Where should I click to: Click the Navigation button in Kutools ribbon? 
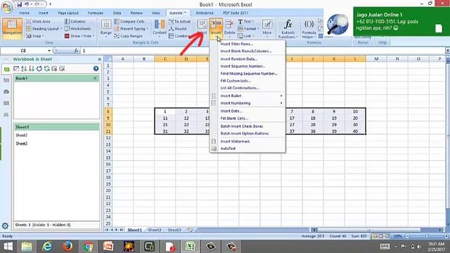(x=12, y=28)
